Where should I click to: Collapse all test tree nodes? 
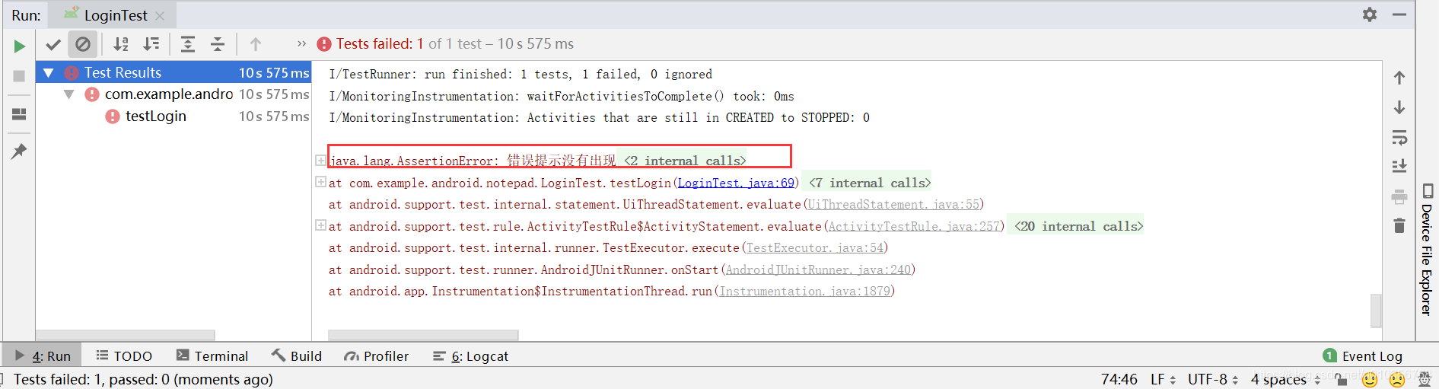pyautogui.click(x=218, y=44)
